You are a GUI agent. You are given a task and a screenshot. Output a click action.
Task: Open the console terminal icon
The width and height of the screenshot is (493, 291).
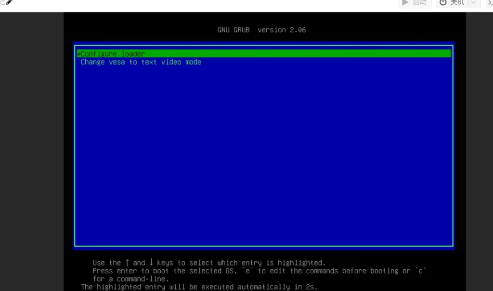pos(489,3)
